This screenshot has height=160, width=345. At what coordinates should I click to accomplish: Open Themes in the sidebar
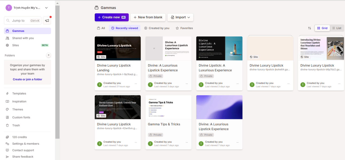pos(17,109)
